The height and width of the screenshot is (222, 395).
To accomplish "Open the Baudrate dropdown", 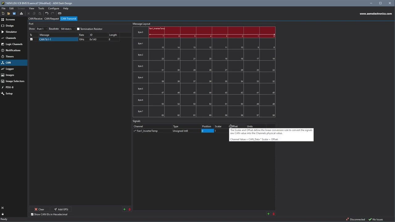I will (x=68, y=29).
